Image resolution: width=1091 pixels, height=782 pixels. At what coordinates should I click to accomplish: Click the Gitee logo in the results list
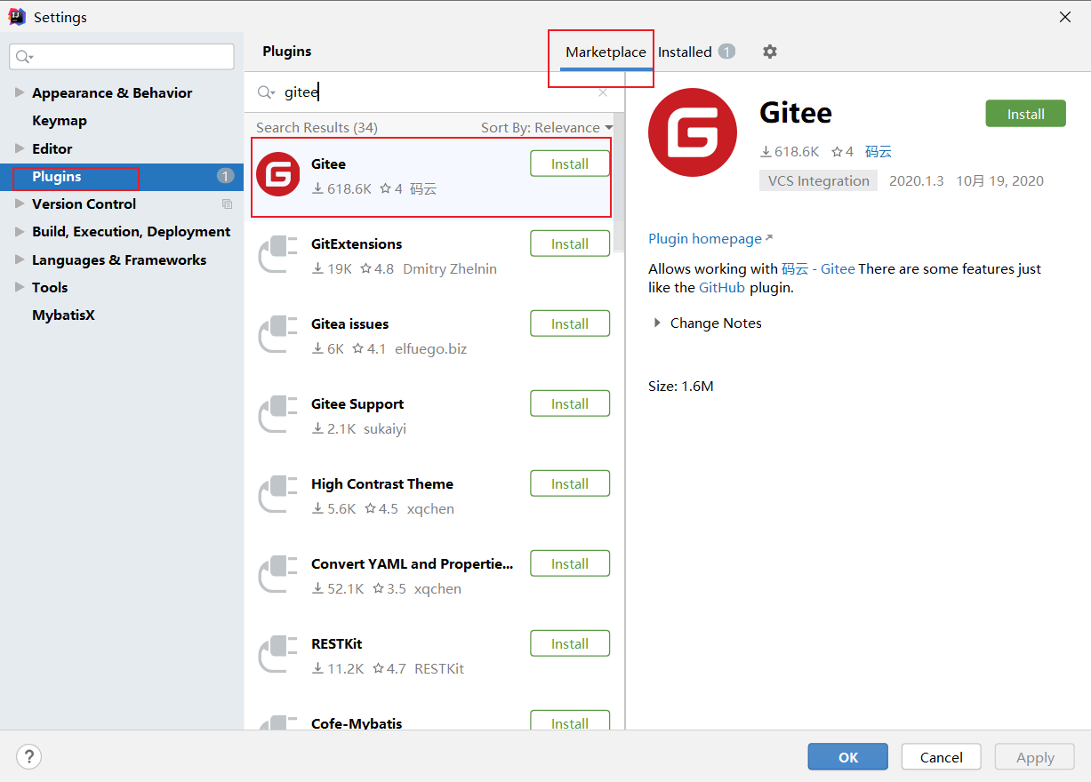pos(278,175)
